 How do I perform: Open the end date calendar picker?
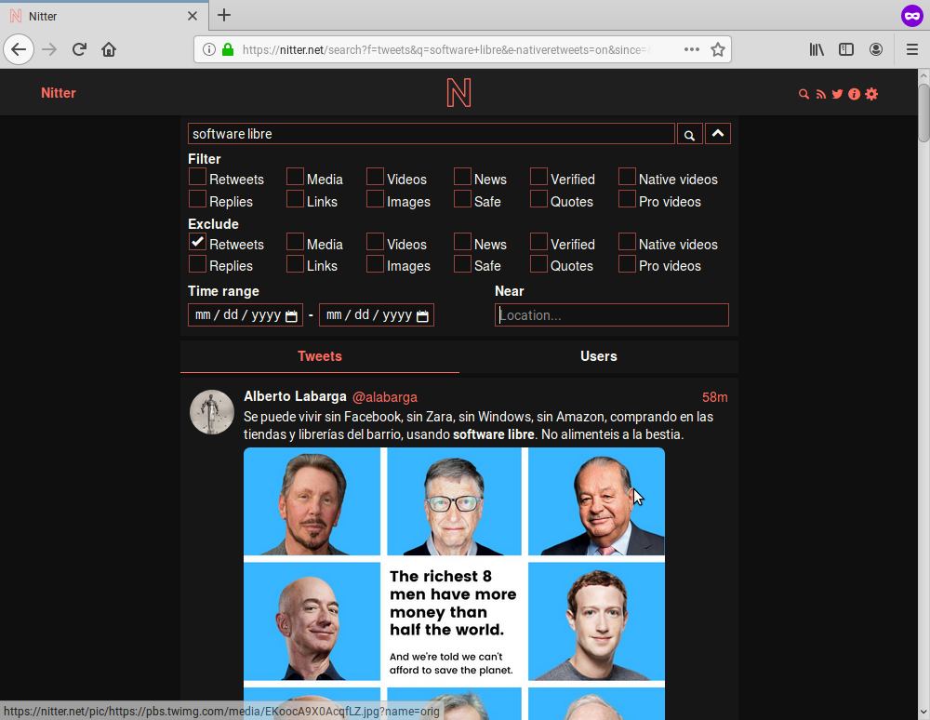point(422,316)
